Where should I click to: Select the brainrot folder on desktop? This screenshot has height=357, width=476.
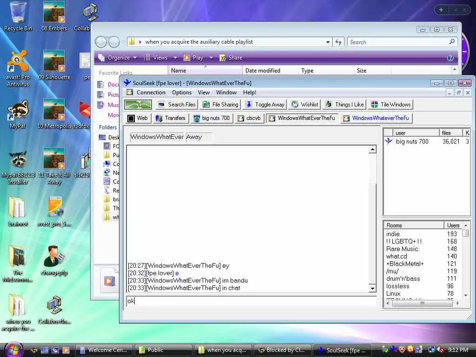(18, 212)
